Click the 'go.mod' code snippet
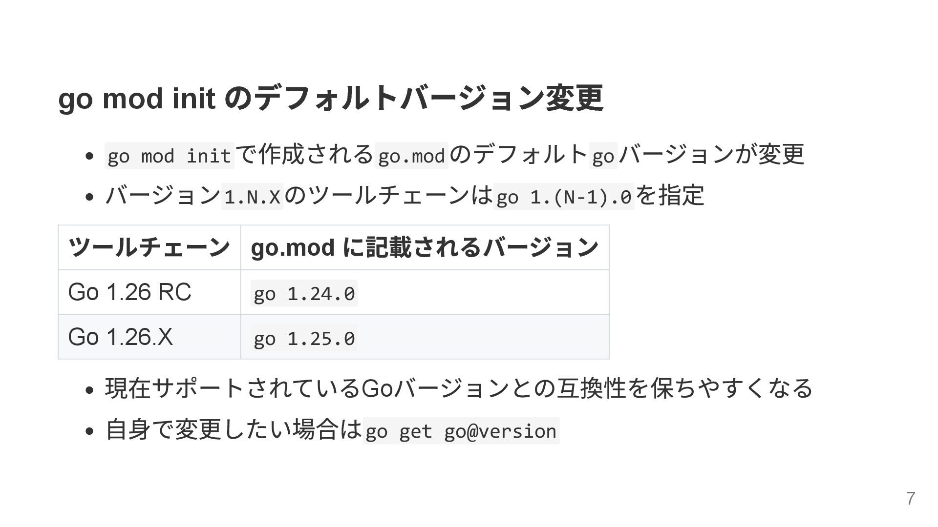 point(411,156)
